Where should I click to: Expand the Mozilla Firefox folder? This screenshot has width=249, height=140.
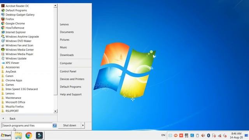tap(12, 107)
